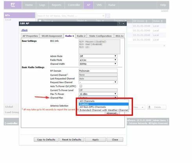Select the Radio 2 tab

pyautogui.click(x=81, y=36)
